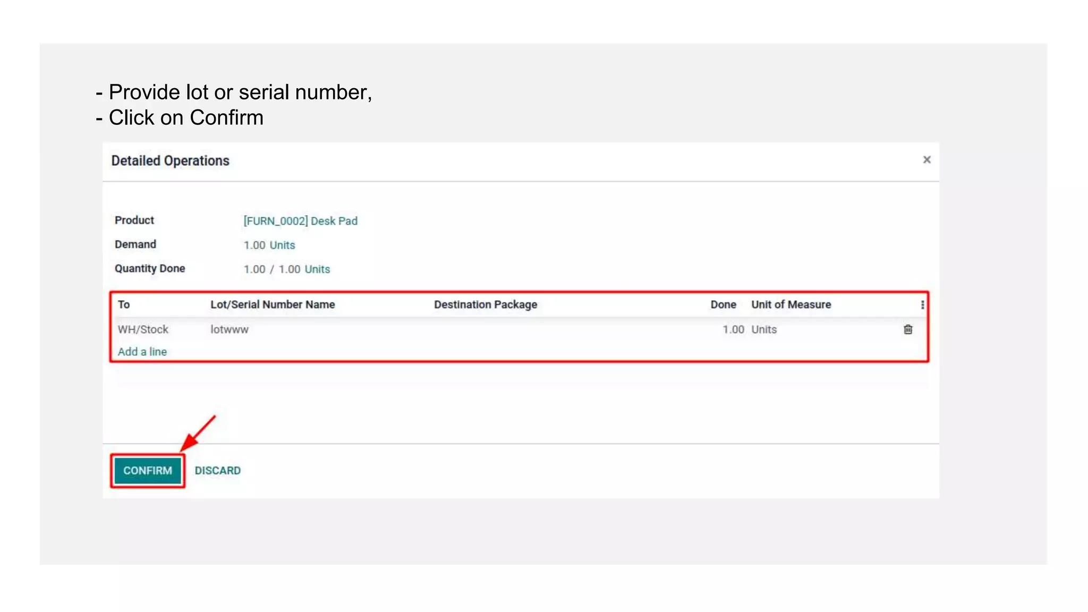
Task: Delete the lotwww line with trash icon
Action: 908,329
